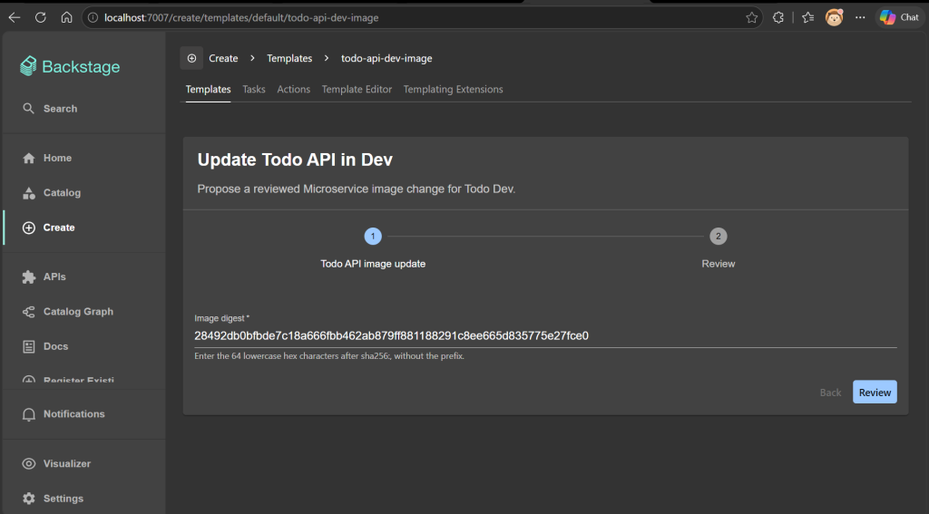The height and width of the screenshot is (514, 929).
Task: Click the plus icon beside Create breadcrumb
Action: click(191, 58)
